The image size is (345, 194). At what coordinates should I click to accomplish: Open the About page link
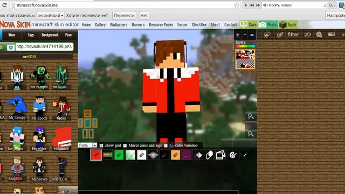point(215,25)
